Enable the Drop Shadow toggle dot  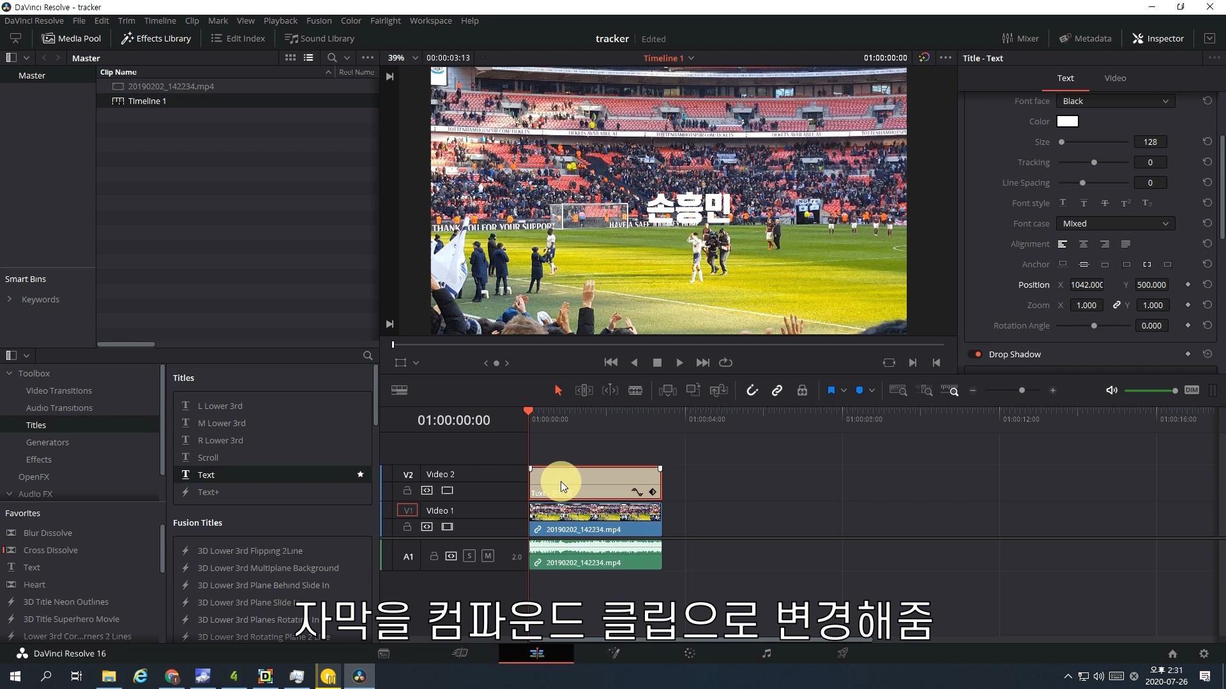pos(977,354)
